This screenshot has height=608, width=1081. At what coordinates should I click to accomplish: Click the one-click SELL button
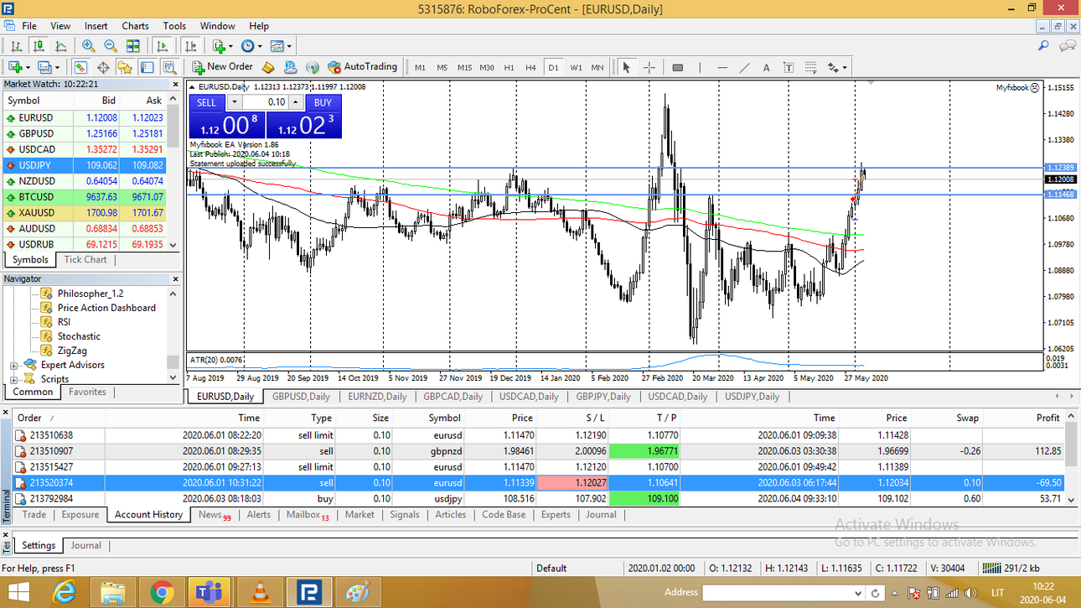point(206,102)
